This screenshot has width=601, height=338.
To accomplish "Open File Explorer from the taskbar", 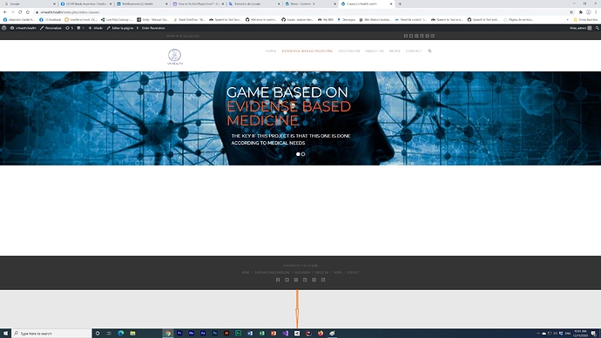I will tap(132, 334).
